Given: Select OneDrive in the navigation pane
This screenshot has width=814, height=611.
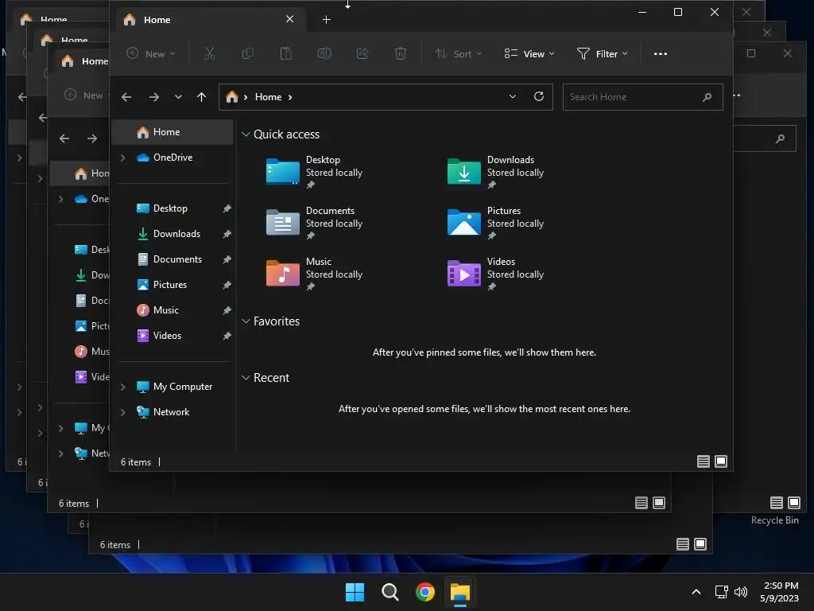Looking at the screenshot, I should 172,158.
